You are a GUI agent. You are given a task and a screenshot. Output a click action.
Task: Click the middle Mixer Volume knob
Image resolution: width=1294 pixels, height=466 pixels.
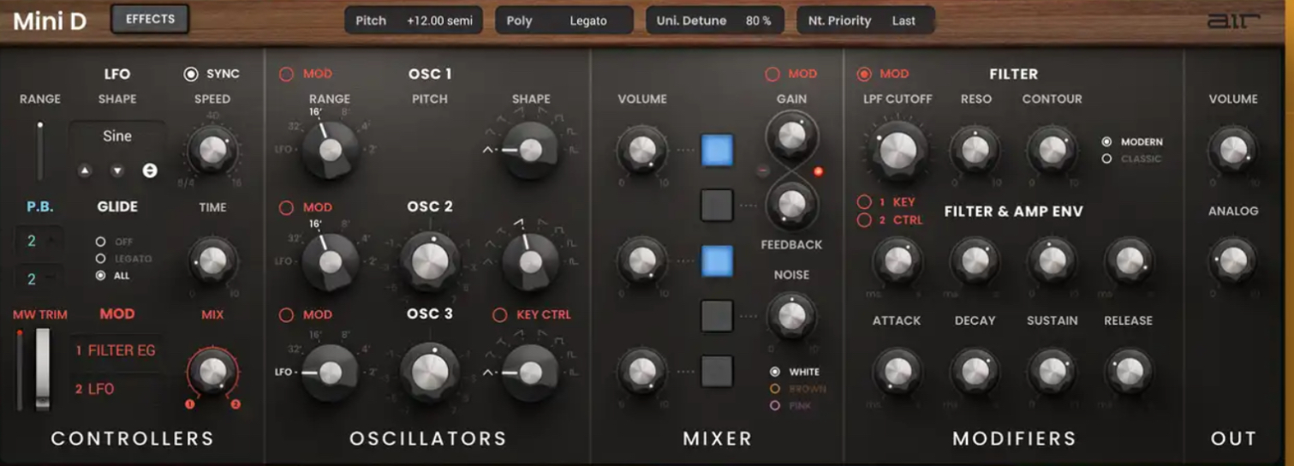[641, 260]
